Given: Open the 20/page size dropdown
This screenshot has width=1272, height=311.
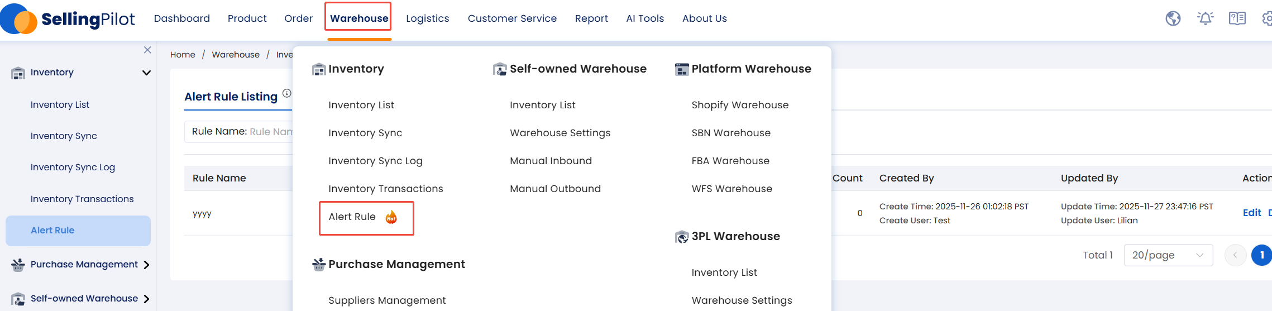Looking at the screenshot, I should [x=1168, y=255].
